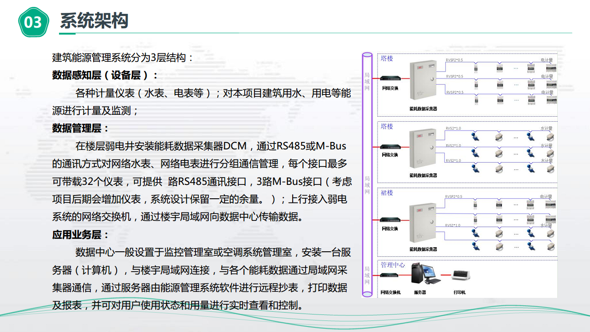Click the 塔楼 label of the water meter section
Image resolution: width=590 pixels, height=332 pixels.
(x=387, y=126)
